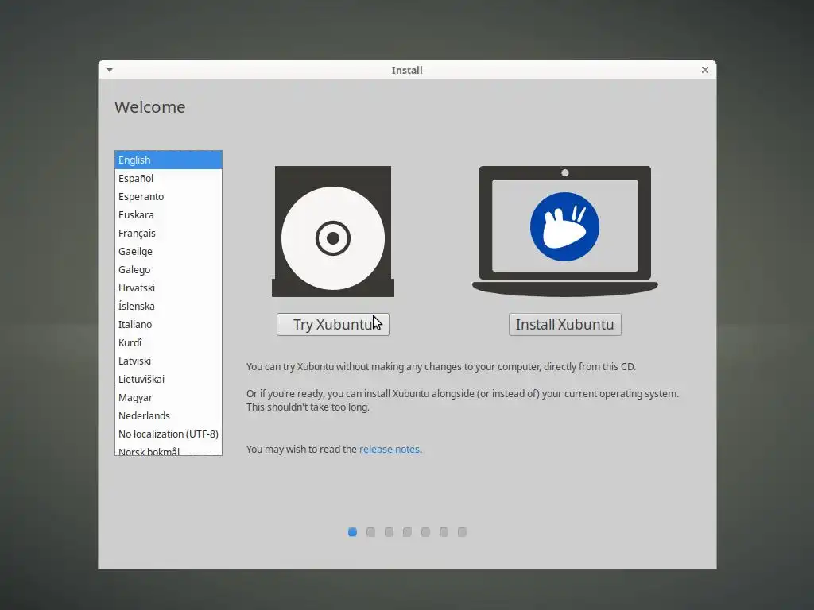Screen dimensions: 814x610
Task: Select Íslenska language
Action: pyautogui.click(x=169, y=306)
